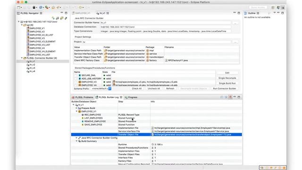Click the Uncheck All button
This screenshot has height=170, width=302.
coord(154,88)
